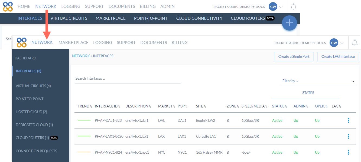The image size is (361, 162).
Task: Open INTERFACES (3) in the left sidebar
Action: point(28,71)
